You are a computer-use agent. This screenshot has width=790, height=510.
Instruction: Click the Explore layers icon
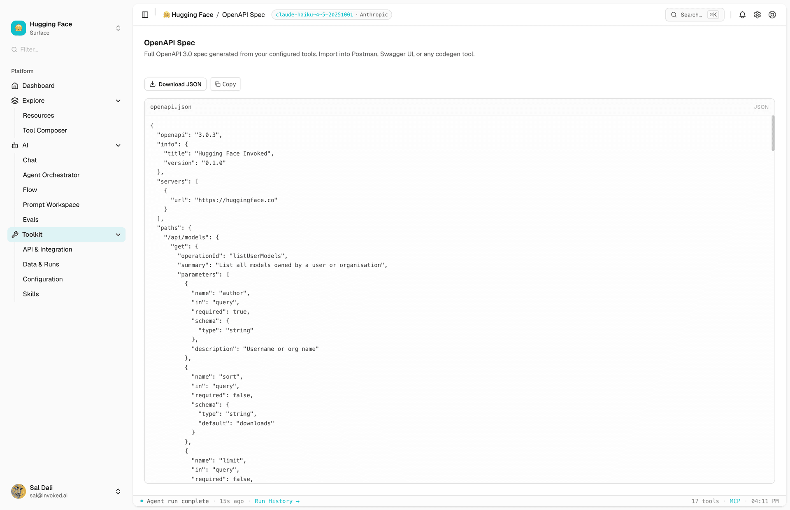coord(15,100)
